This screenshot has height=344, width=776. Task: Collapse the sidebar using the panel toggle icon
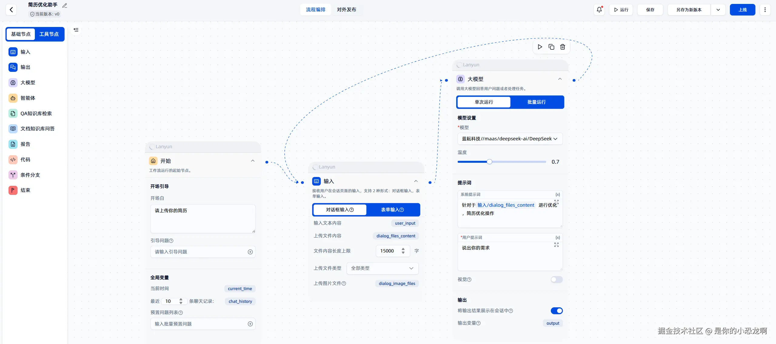pos(76,30)
